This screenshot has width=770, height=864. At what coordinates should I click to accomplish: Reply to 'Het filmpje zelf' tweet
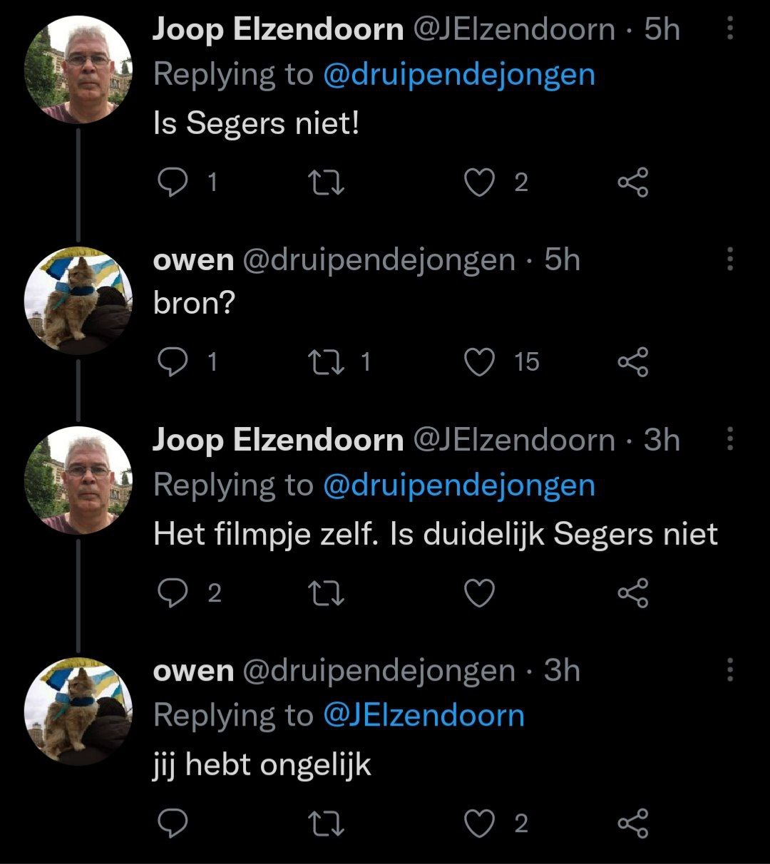click(x=171, y=593)
